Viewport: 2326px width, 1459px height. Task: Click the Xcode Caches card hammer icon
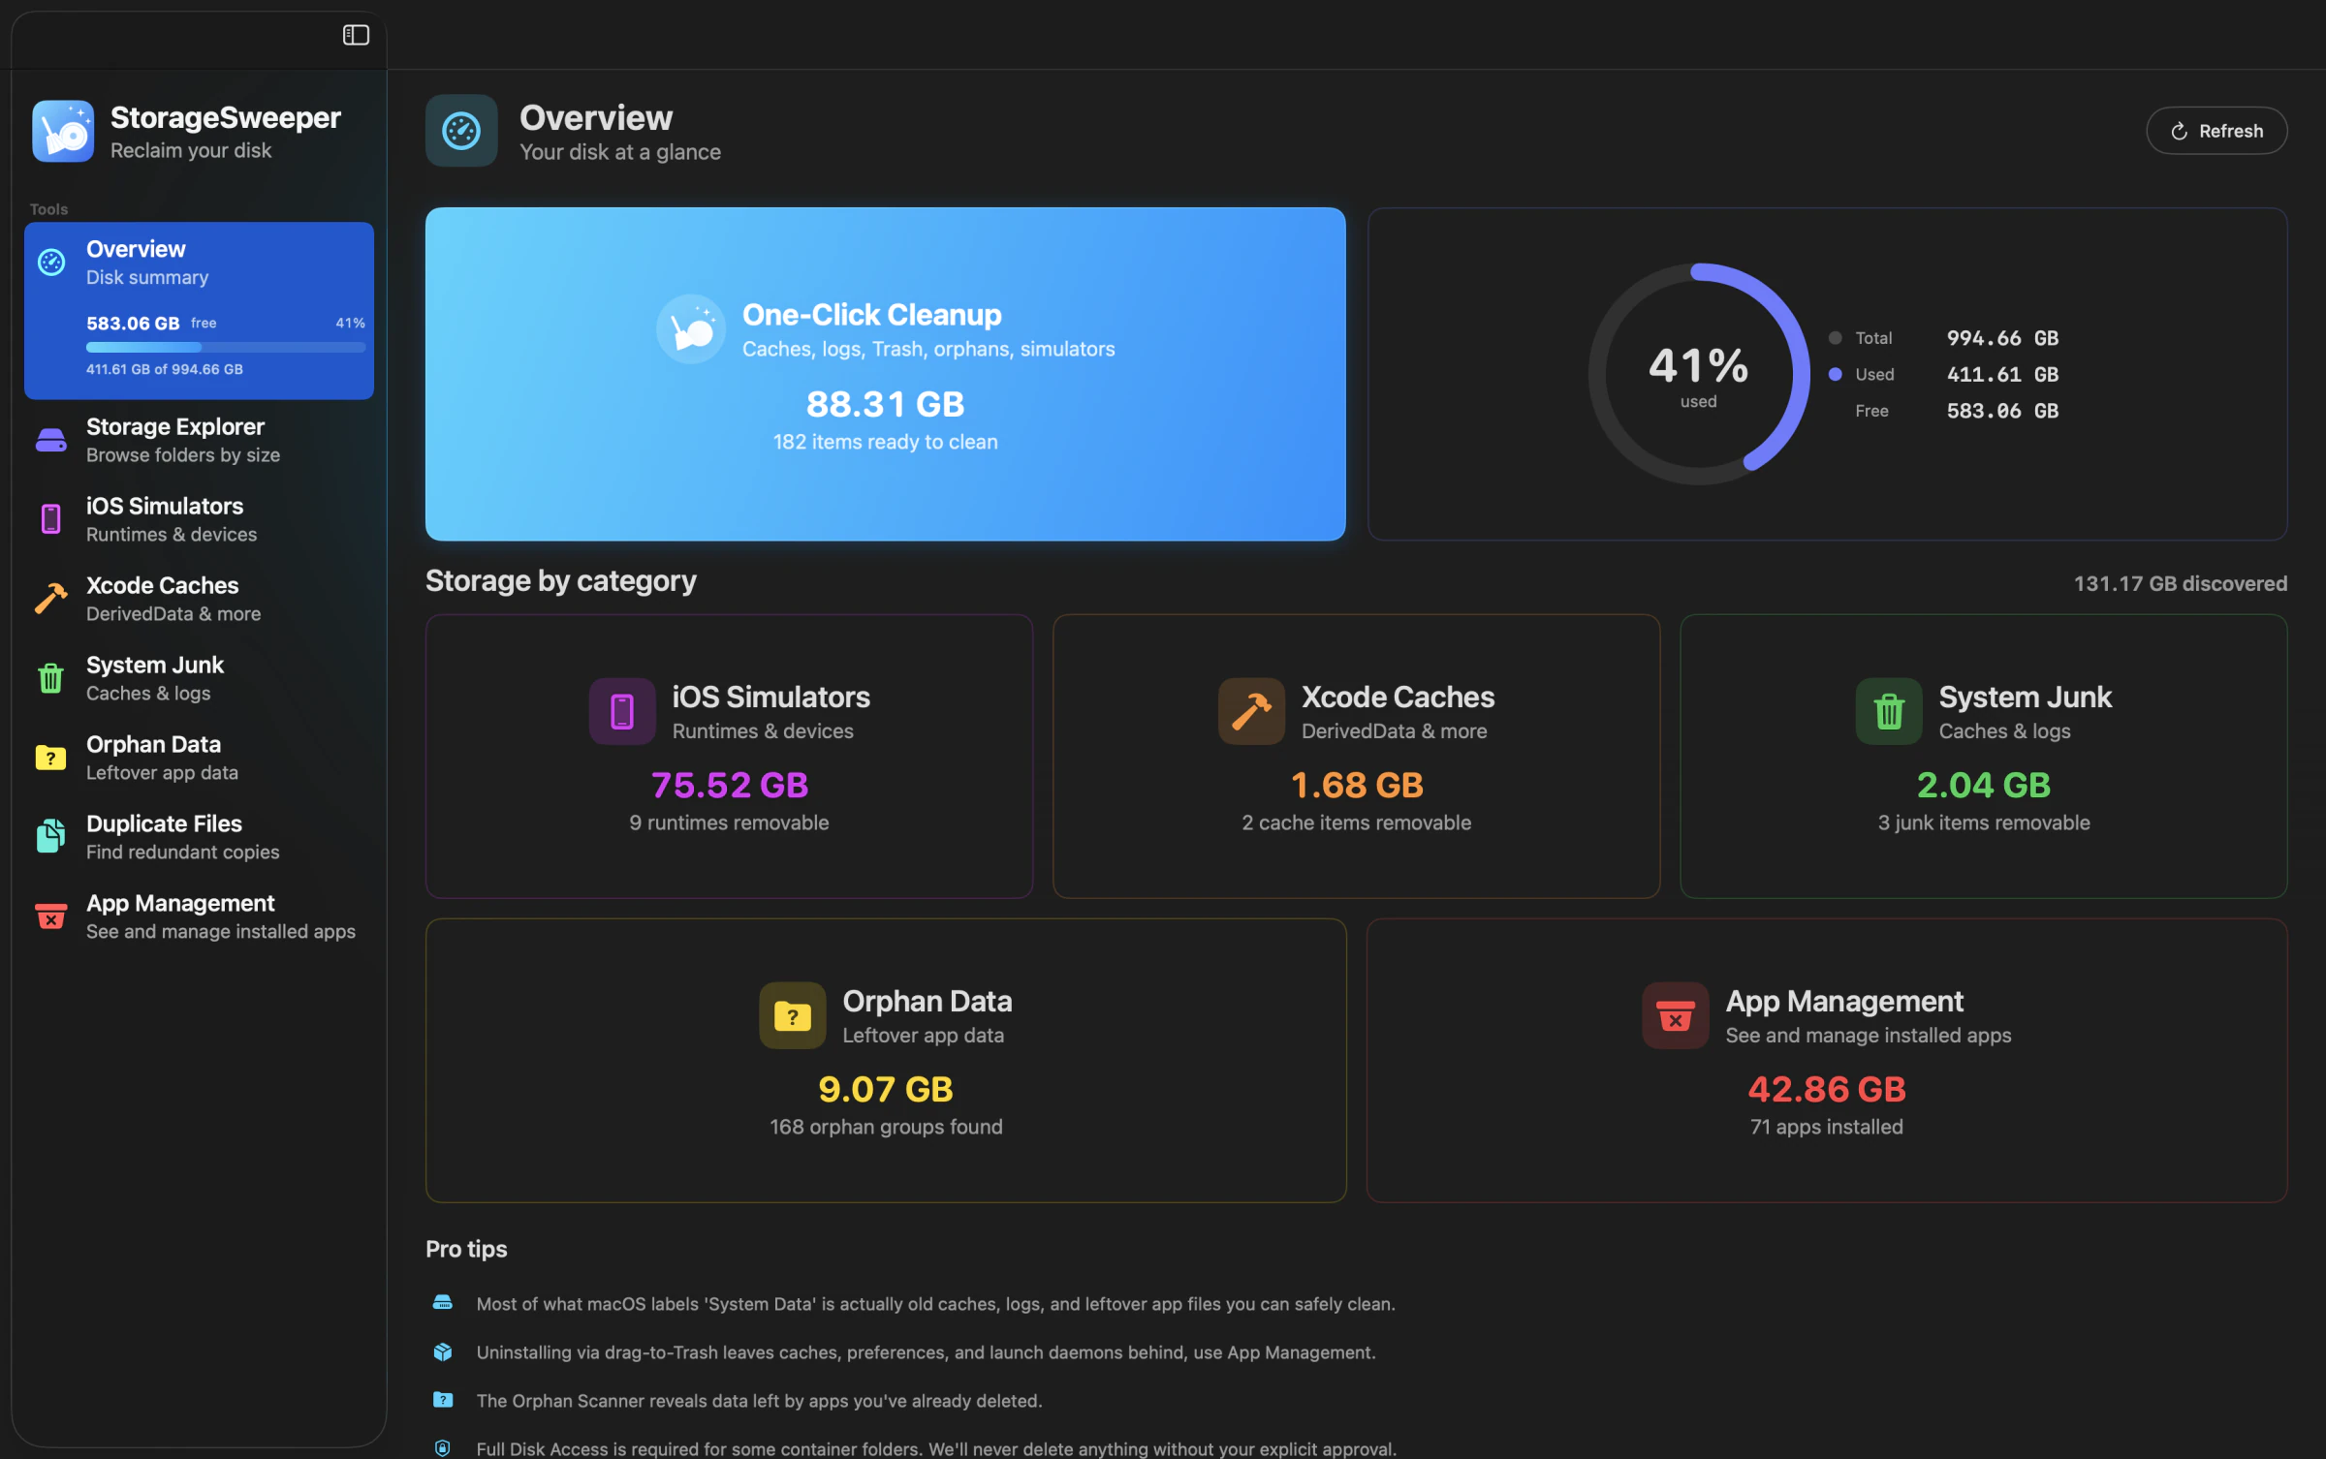tap(1251, 711)
